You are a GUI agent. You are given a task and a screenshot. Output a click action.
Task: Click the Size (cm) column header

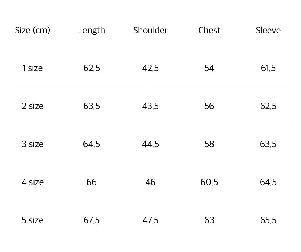click(x=33, y=30)
